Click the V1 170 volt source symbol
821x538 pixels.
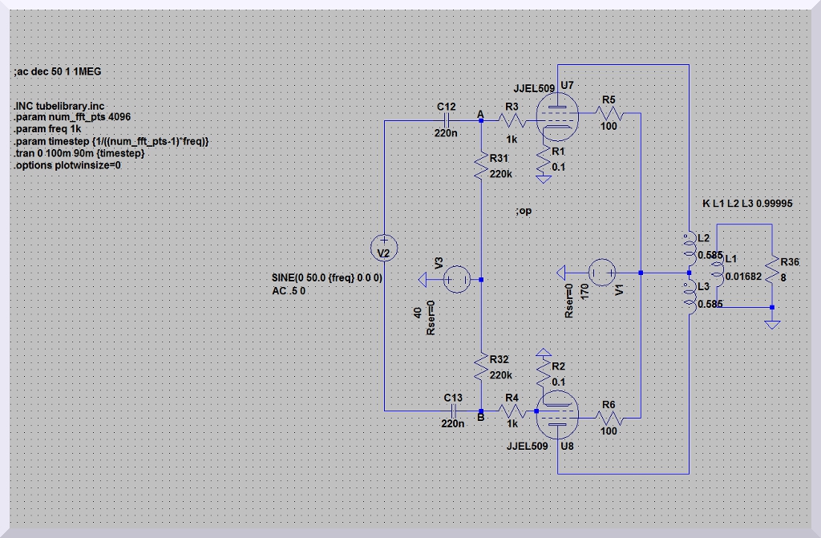(601, 273)
